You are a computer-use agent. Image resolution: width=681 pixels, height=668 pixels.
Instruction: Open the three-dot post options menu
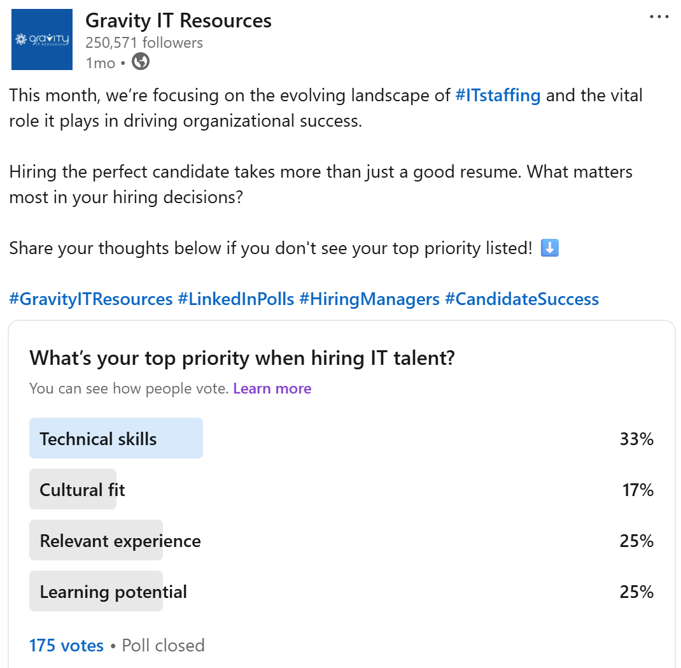point(659,17)
